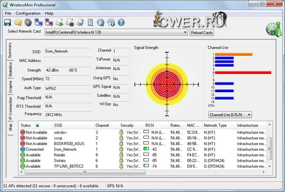Image resolution: width=285 pixels, height=192 pixels.
Task: Select the TP-LINK_BEFDC2 network row
Action: (x=143, y=166)
